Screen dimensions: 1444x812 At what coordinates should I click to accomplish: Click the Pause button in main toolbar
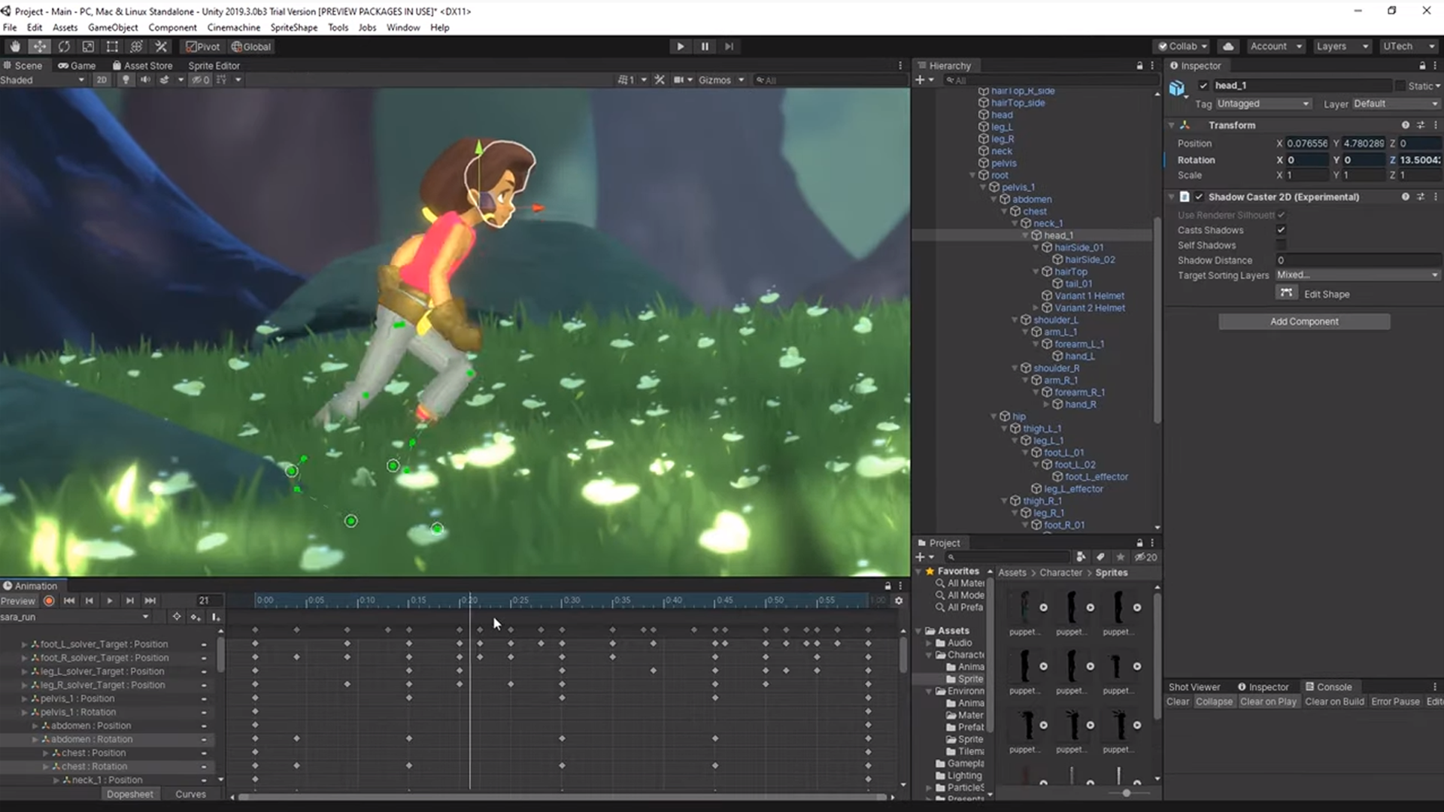(705, 47)
